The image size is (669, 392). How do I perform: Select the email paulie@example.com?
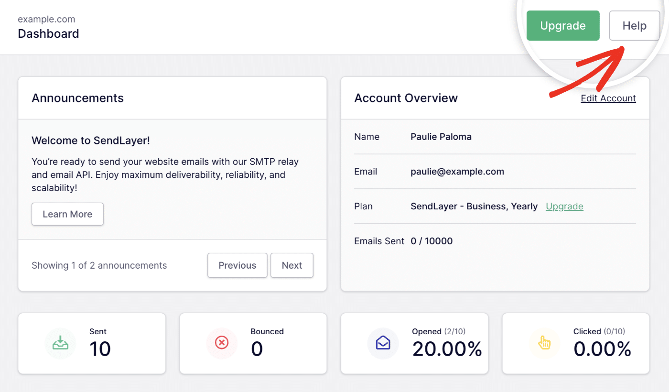click(457, 172)
